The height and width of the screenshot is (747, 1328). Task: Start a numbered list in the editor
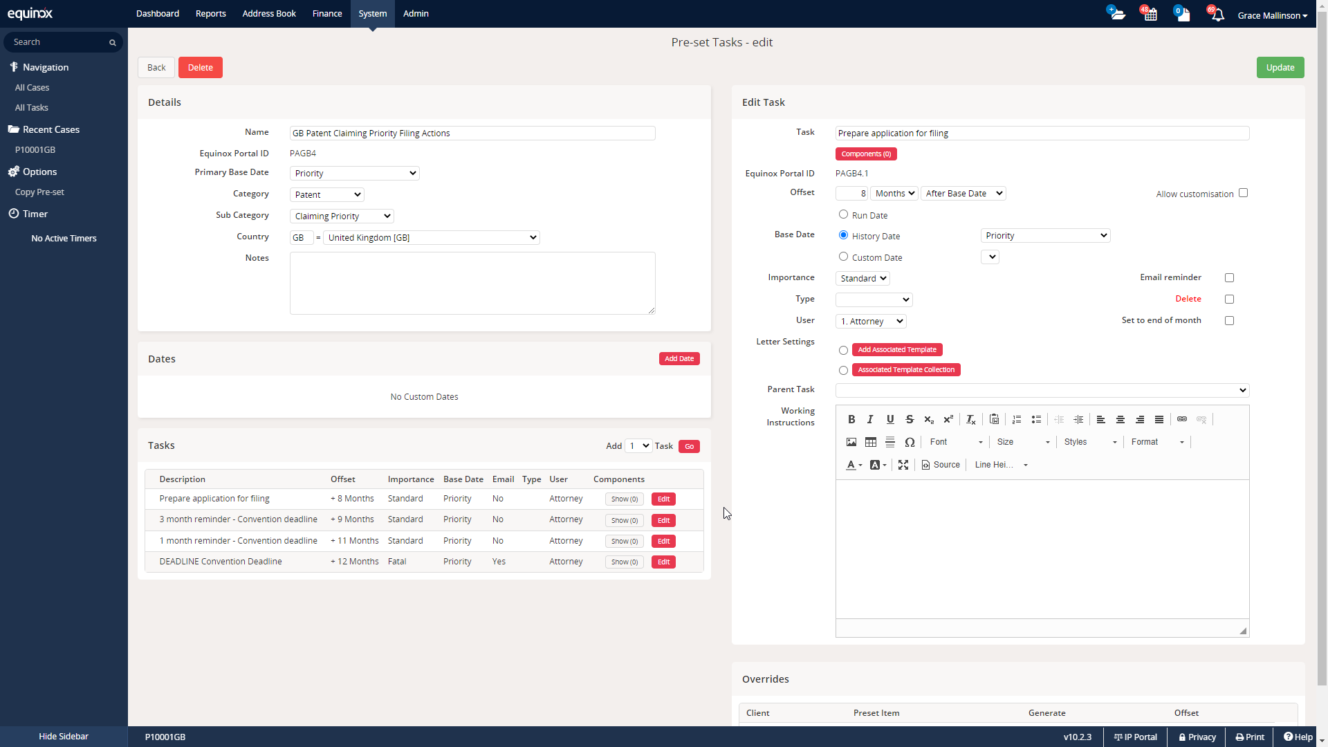1016,419
